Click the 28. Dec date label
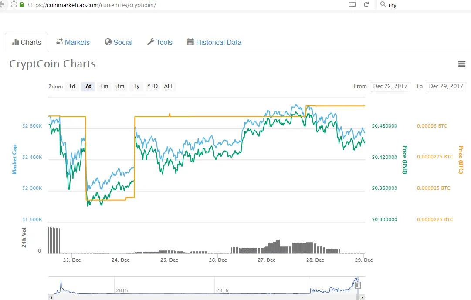Screen dimensions: 471x300 315,260
